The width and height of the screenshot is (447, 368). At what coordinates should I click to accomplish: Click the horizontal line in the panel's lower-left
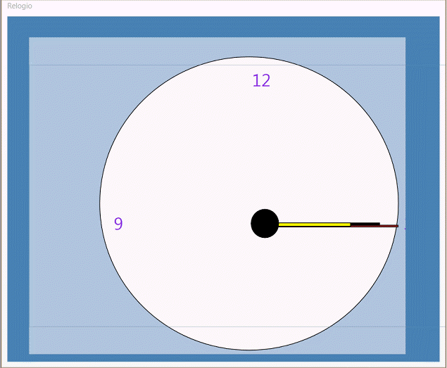click(x=63, y=326)
